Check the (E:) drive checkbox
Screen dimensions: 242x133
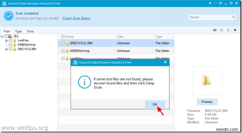click(6, 36)
